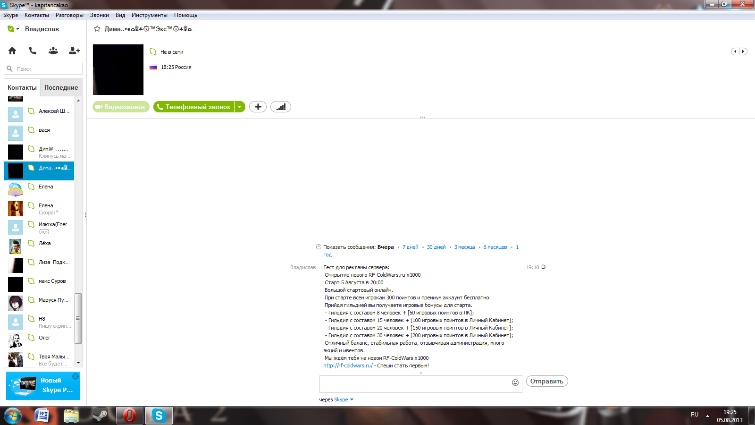The height and width of the screenshot is (425, 755).
Task: Show hidden system tray icons
Action: [x=707, y=416]
